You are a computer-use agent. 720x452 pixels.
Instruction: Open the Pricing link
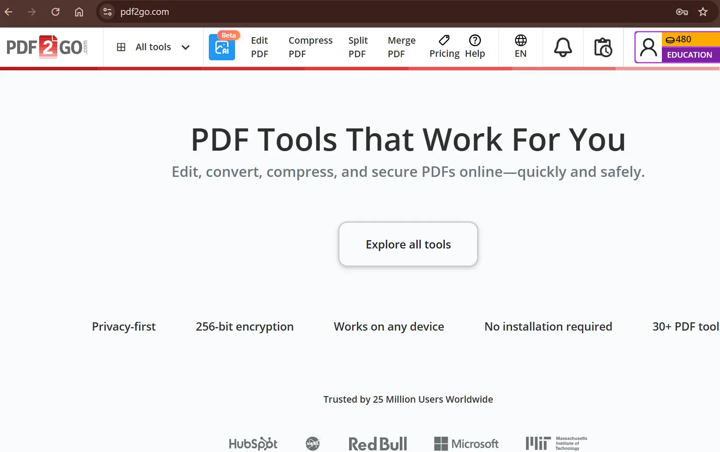[444, 47]
